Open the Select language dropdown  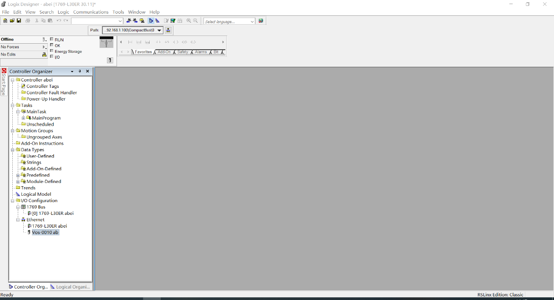252,21
